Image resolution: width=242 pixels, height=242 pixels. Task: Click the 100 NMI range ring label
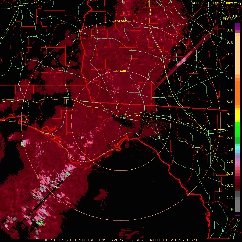coord(121,21)
